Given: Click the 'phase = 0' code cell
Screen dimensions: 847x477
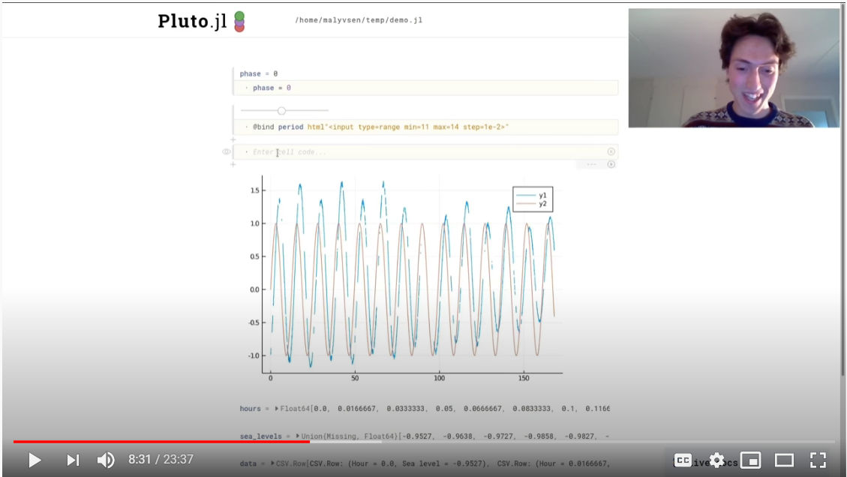Looking at the screenshot, I should pyautogui.click(x=427, y=88).
